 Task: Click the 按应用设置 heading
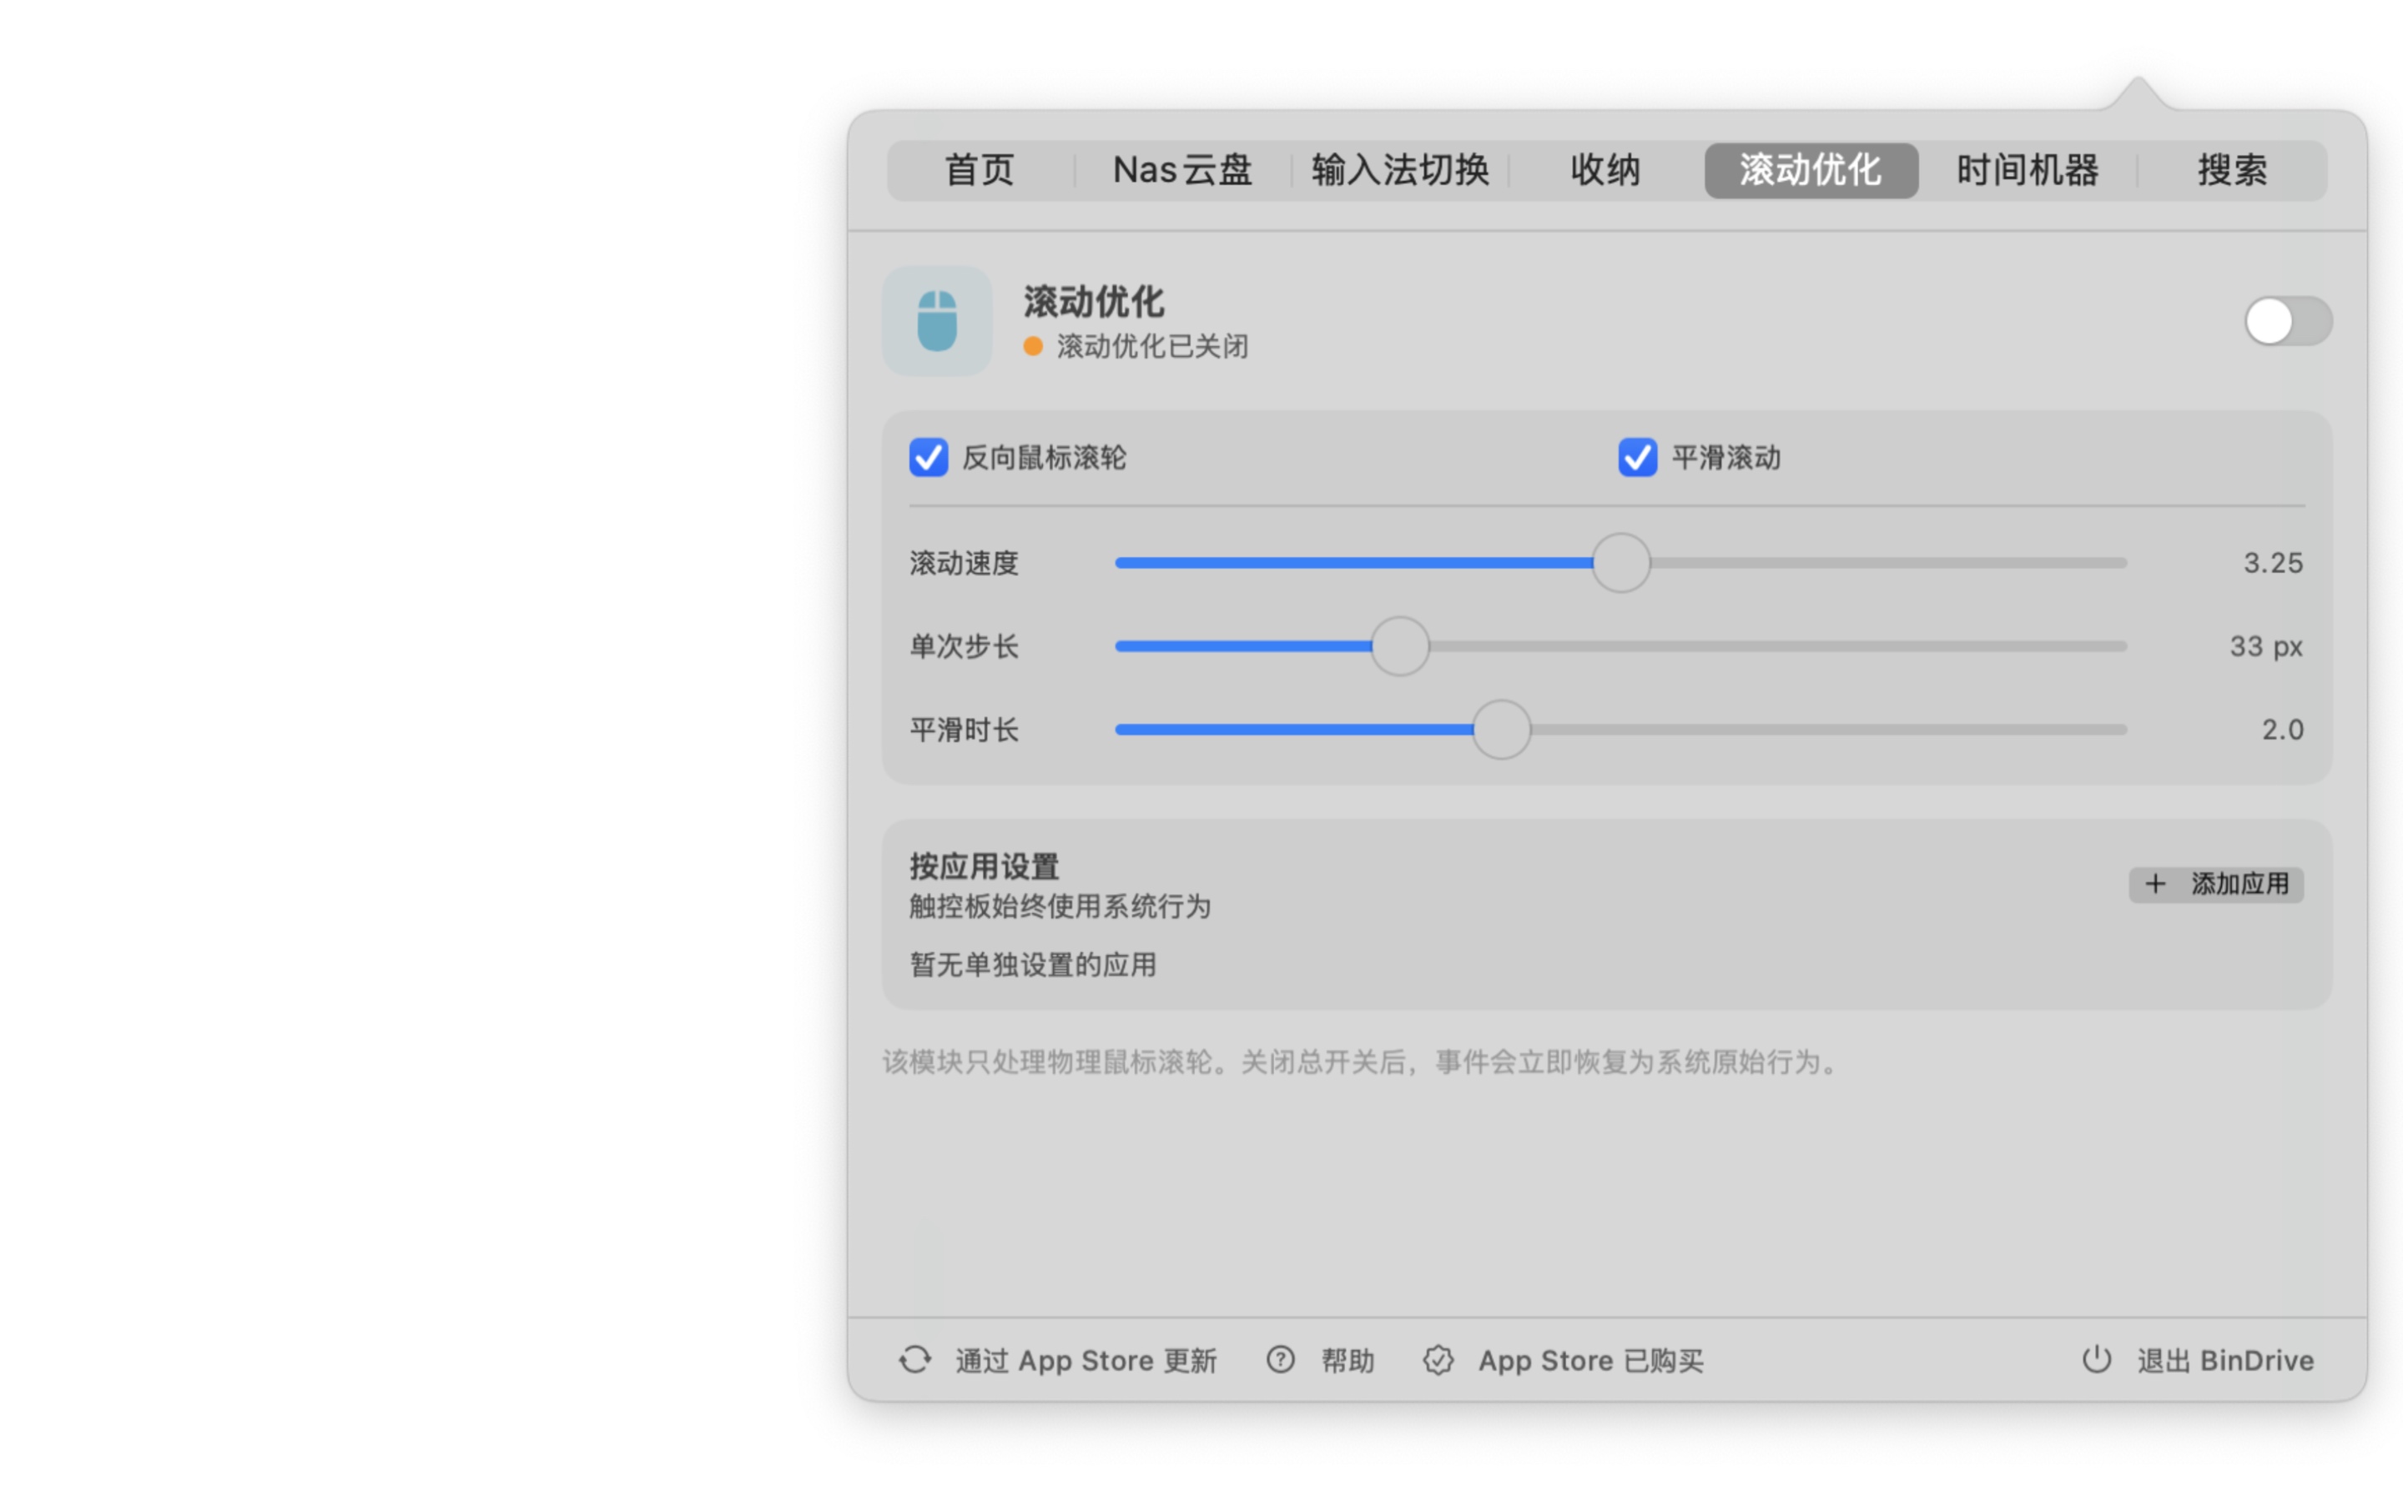point(984,866)
